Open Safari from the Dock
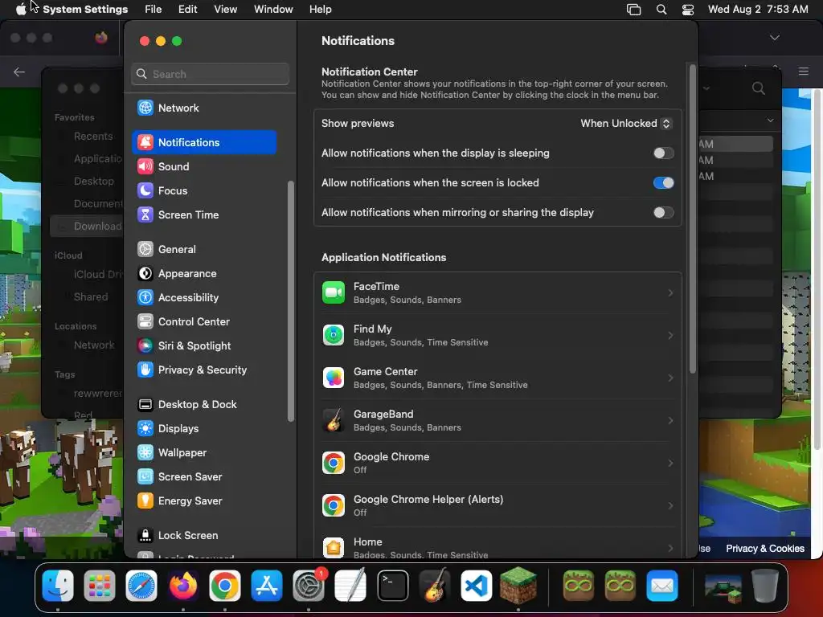The image size is (823, 617). [x=141, y=586]
